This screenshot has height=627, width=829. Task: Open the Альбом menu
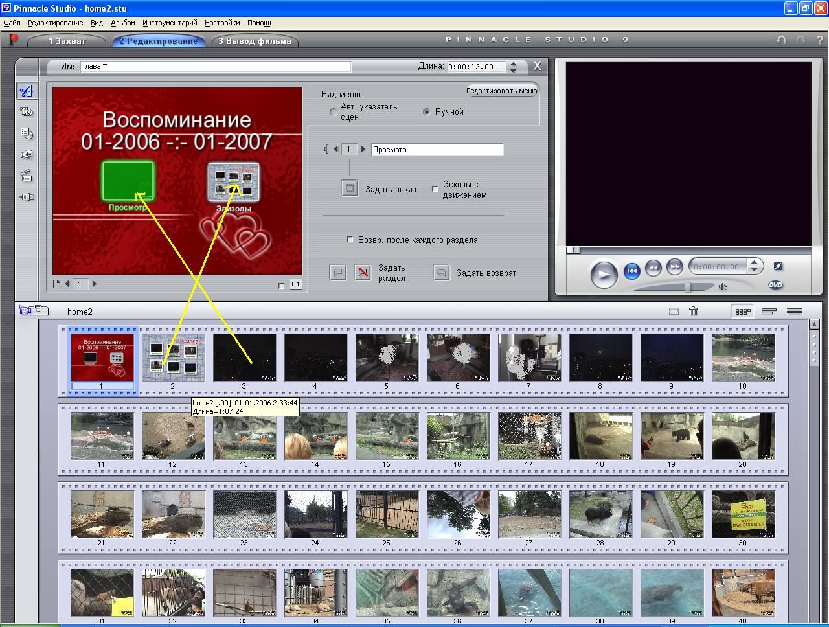click(123, 23)
